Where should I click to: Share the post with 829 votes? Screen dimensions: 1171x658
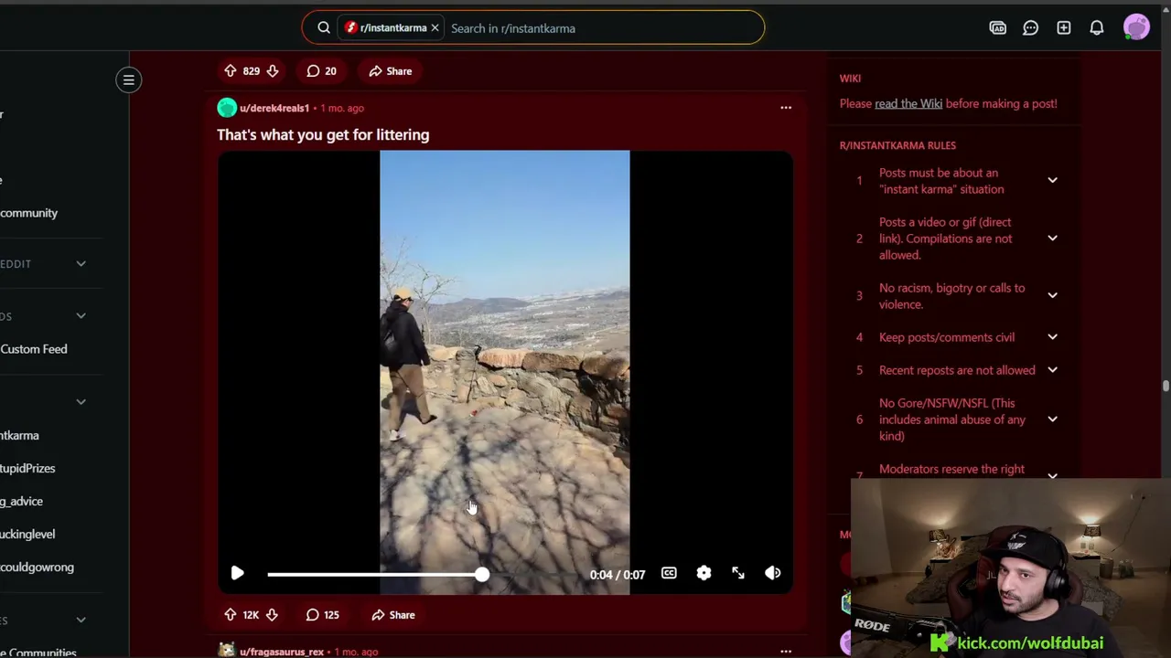(x=391, y=71)
